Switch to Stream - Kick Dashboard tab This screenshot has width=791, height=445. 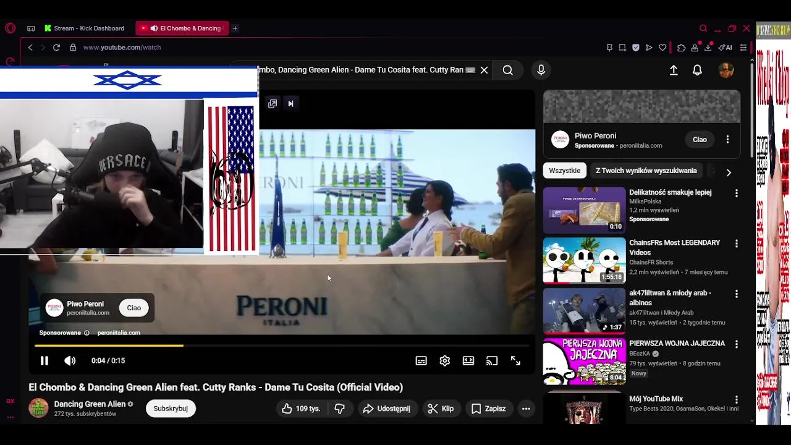point(84,28)
